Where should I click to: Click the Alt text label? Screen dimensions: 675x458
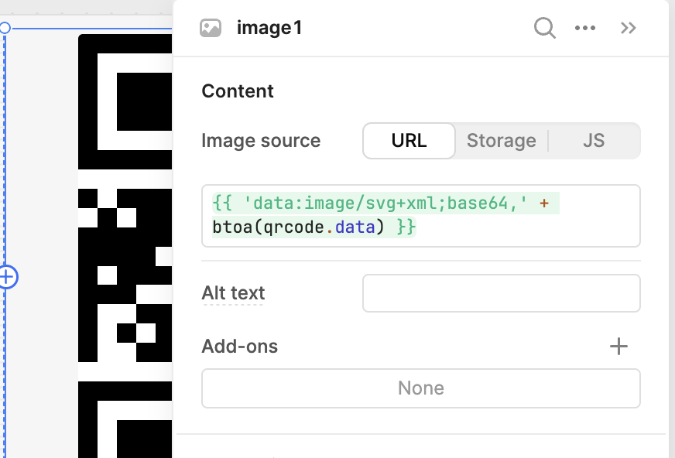click(233, 293)
